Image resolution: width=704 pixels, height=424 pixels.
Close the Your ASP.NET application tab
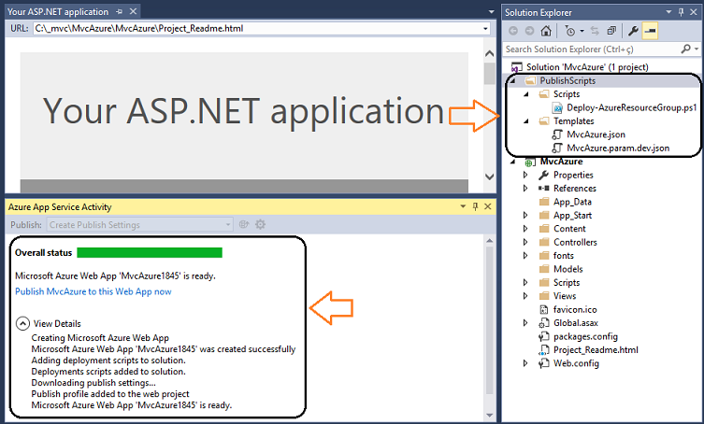tap(133, 11)
